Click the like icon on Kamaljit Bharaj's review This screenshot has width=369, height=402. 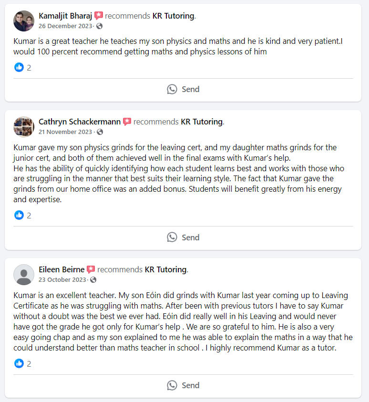(19, 67)
